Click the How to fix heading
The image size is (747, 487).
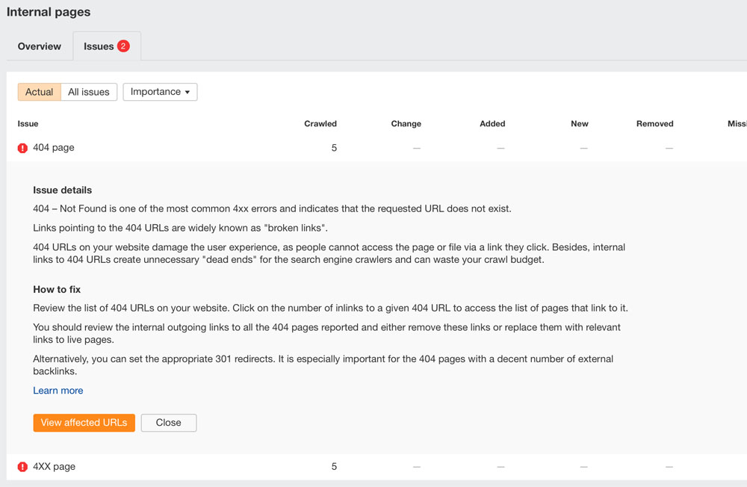point(57,289)
